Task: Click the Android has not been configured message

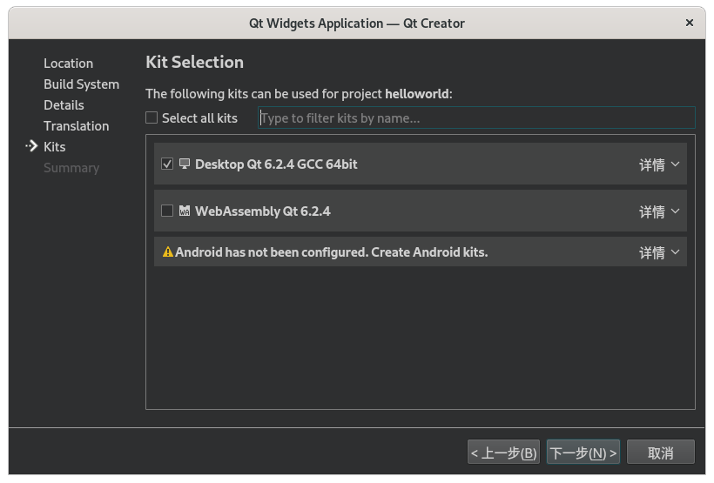Action: (x=332, y=252)
